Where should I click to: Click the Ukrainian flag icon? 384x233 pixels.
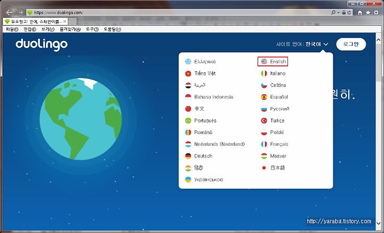pyautogui.click(x=188, y=180)
